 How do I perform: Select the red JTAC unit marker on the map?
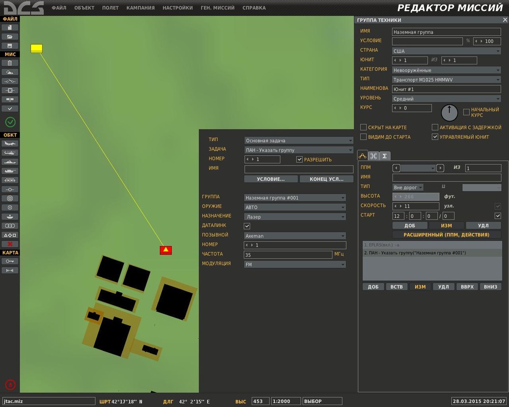click(x=166, y=250)
